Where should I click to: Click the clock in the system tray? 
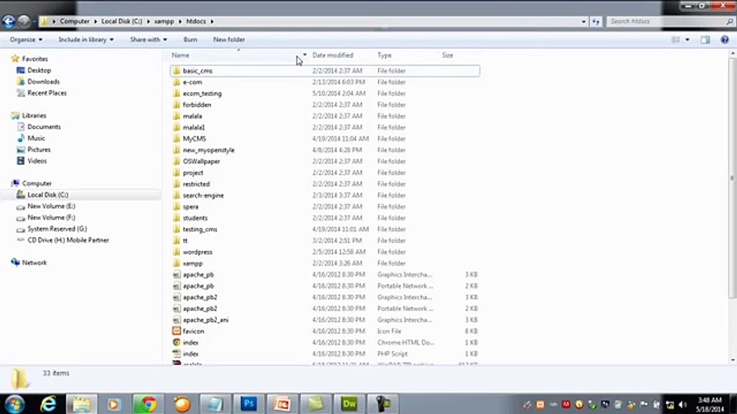pyautogui.click(x=709, y=405)
